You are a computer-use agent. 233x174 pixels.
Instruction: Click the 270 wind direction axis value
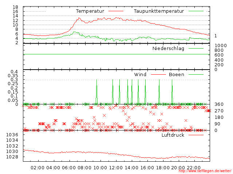tap(219, 111)
